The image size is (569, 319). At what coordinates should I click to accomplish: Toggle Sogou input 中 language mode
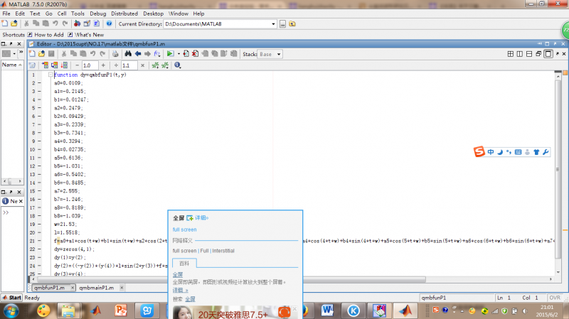[x=491, y=152]
